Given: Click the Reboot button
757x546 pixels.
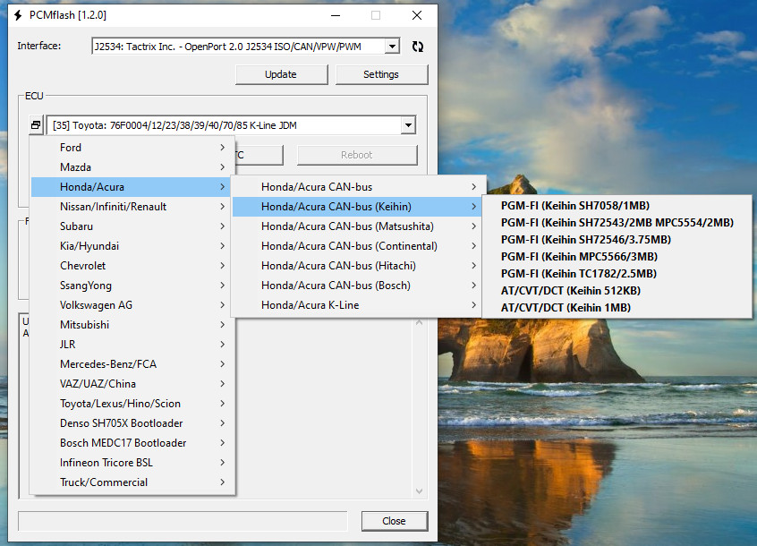Looking at the screenshot, I should click(x=357, y=155).
